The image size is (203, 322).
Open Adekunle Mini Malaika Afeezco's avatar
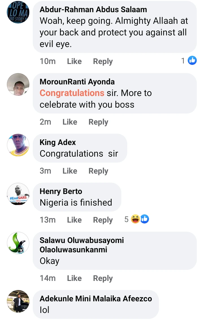coord(18,301)
